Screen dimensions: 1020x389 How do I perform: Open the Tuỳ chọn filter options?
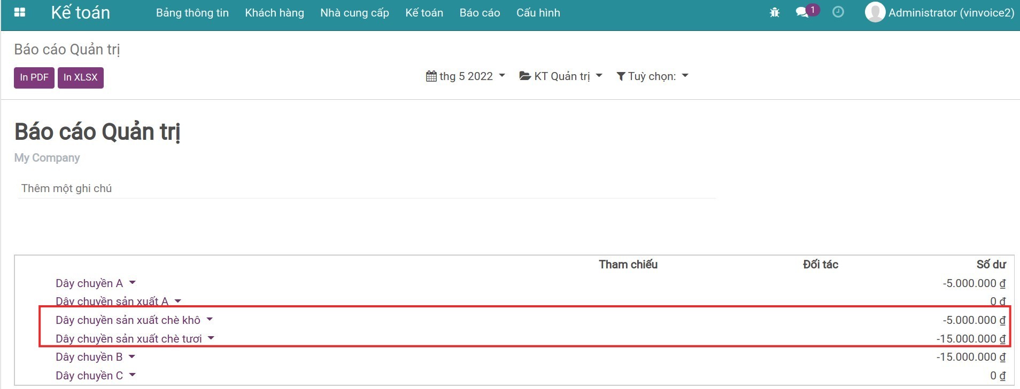(x=652, y=76)
